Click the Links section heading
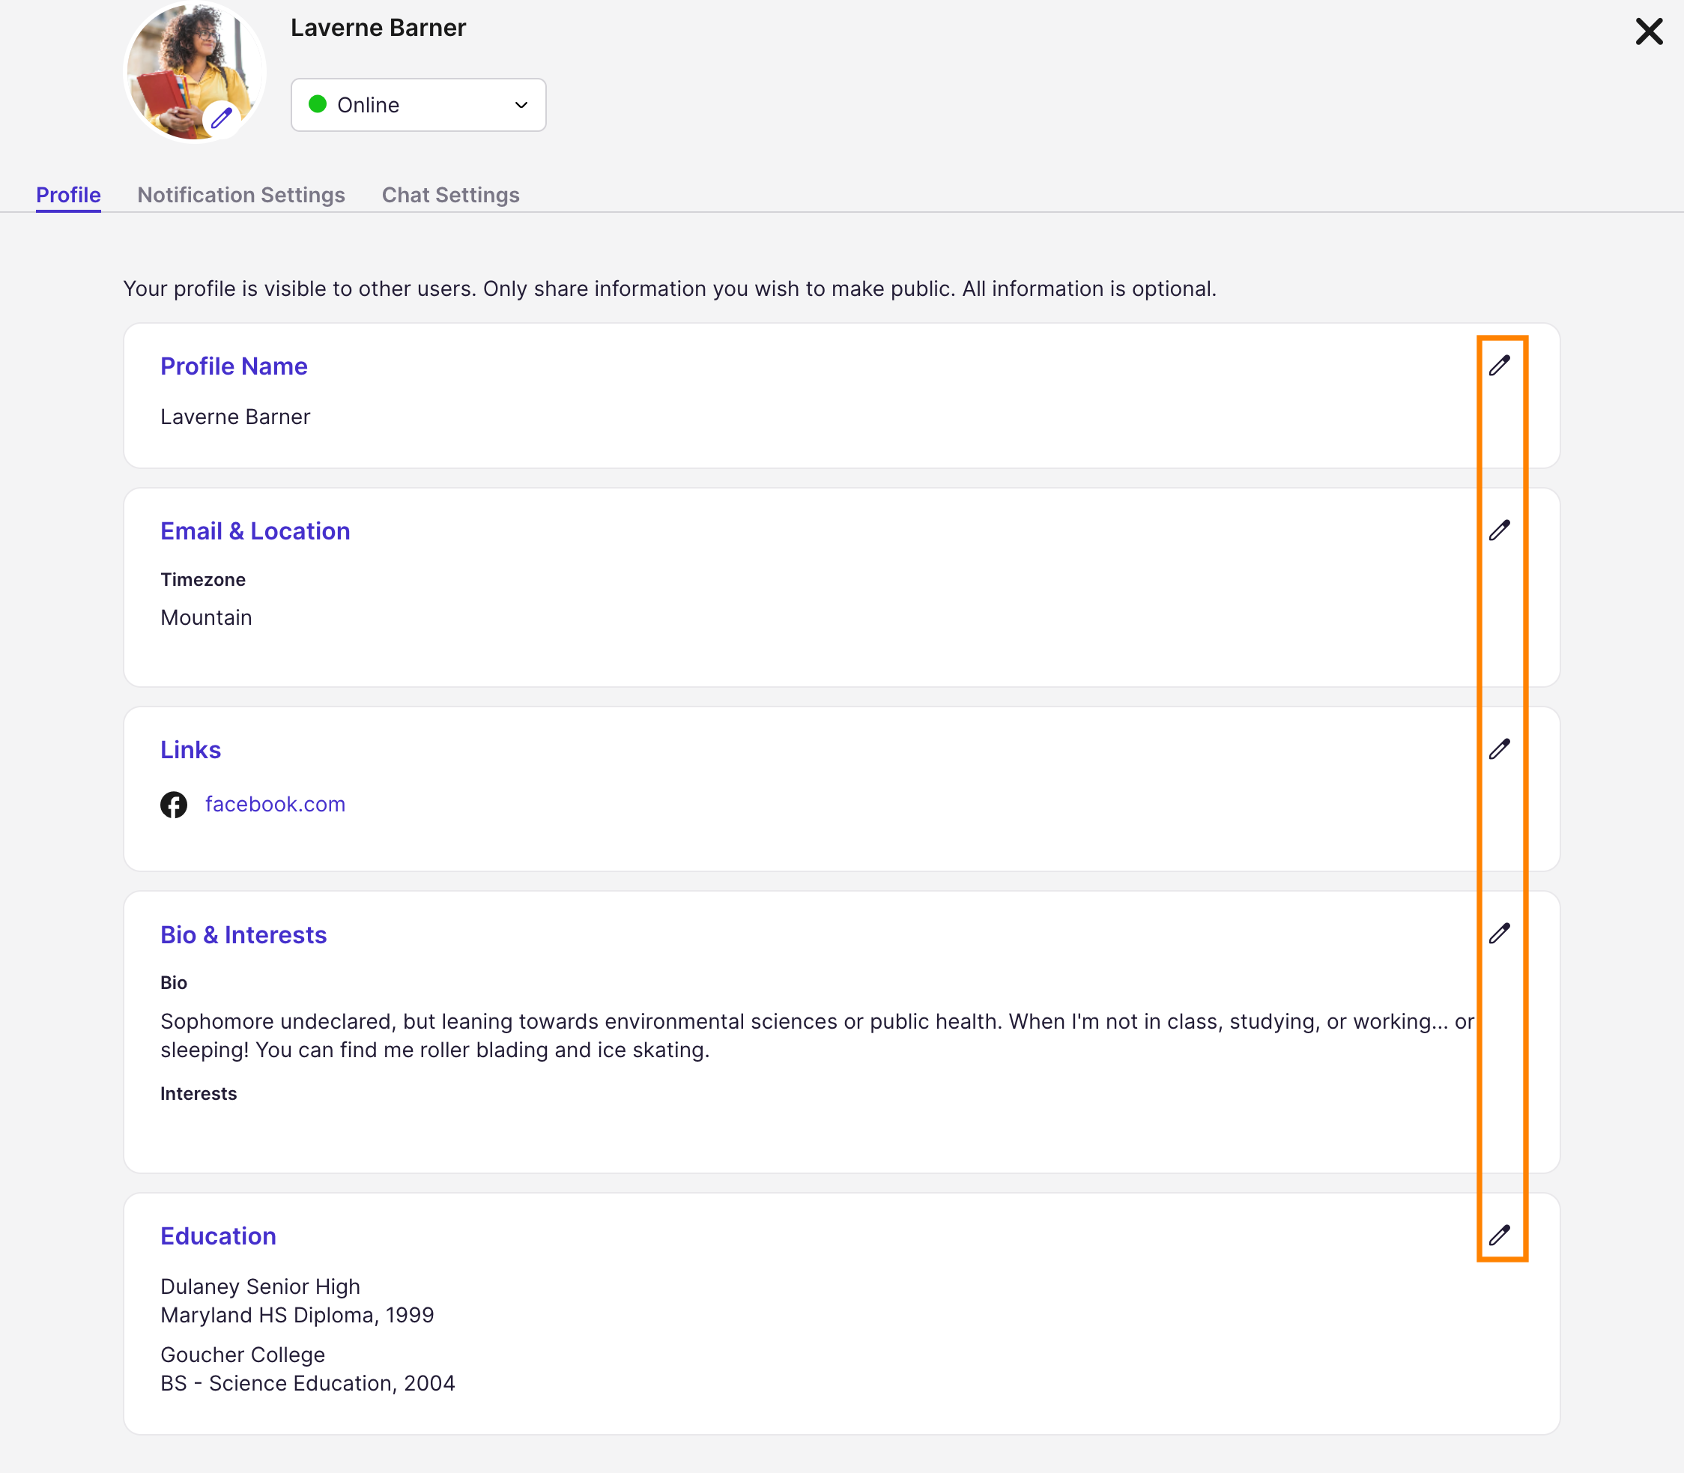 coord(191,751)
